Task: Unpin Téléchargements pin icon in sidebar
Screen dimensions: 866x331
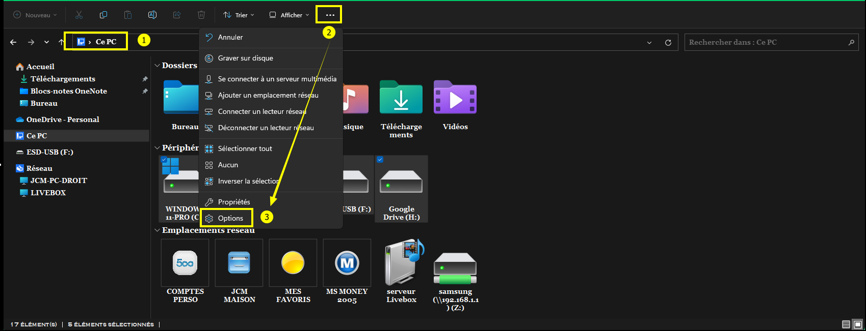Action: click(x=145, y=79)
